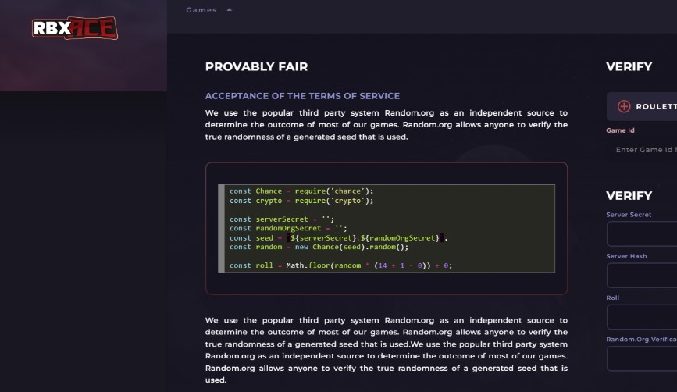Image resolution: width=677 pixels, height=392 pixels.
Task: Click the code line "const seed"
Action: point(339,238)
